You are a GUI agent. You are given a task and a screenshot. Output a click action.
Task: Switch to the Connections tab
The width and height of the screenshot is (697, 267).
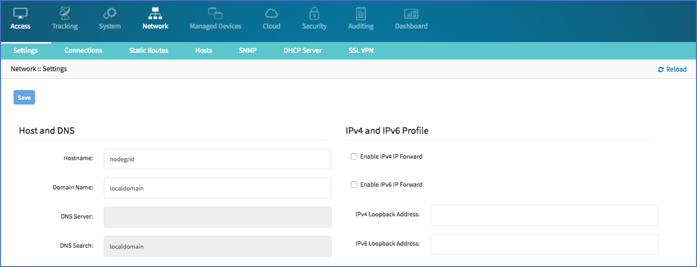[x=83, y=50]
